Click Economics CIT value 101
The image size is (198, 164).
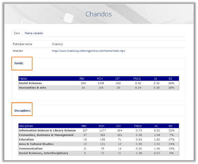[120, 135]
